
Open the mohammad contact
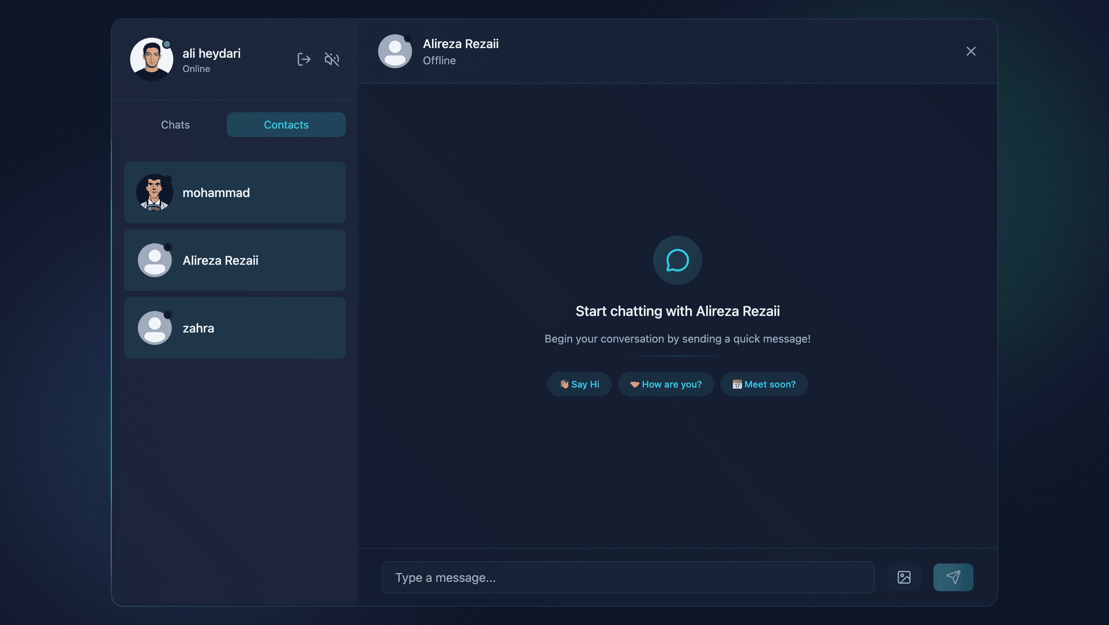[235, 192]
